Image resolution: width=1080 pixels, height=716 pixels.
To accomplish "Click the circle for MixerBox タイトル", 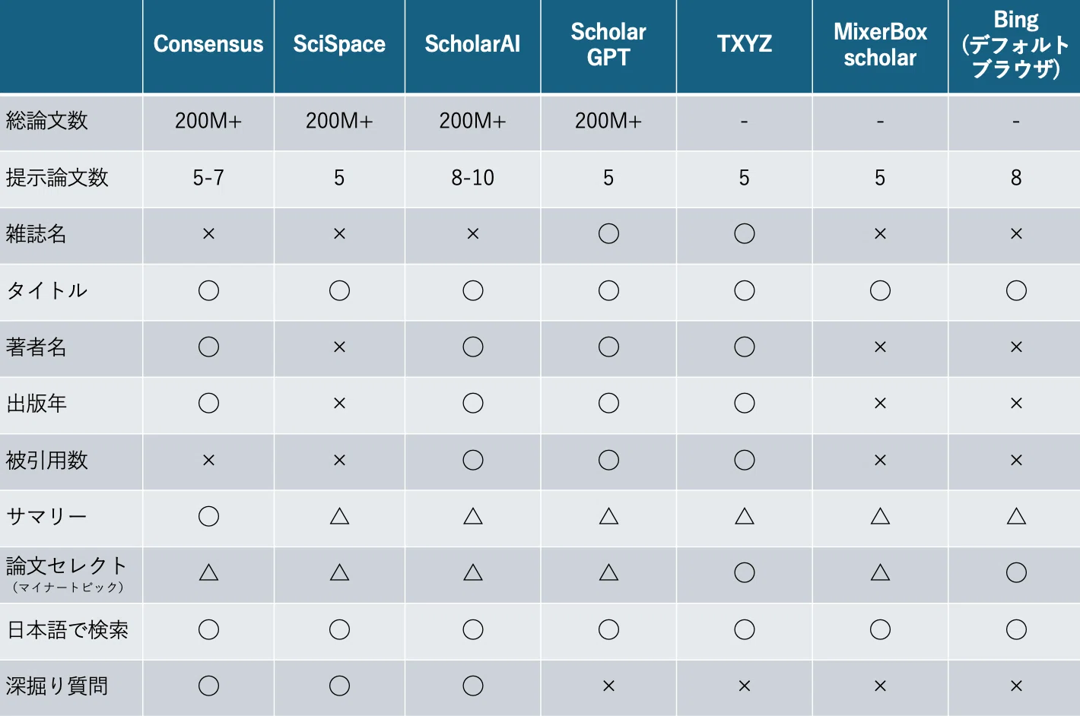I will (x=880, y=290).
